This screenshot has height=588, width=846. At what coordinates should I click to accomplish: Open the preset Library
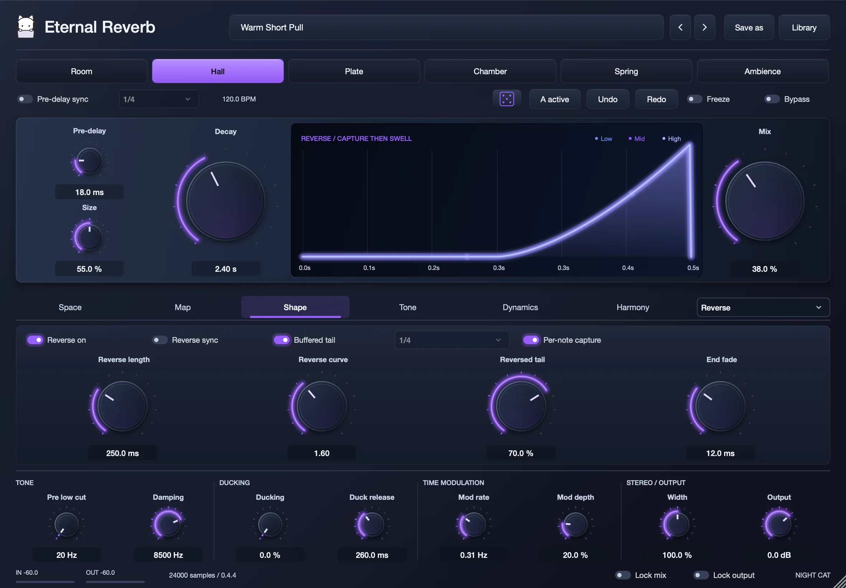click(x=804, y=27)
